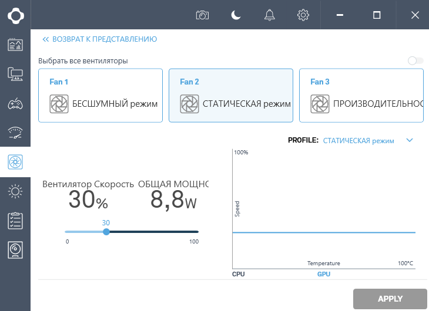Screen dimensions: 429x311
Task: Open storage drive icon in sidebar
Action: click(x=15, y=250)
